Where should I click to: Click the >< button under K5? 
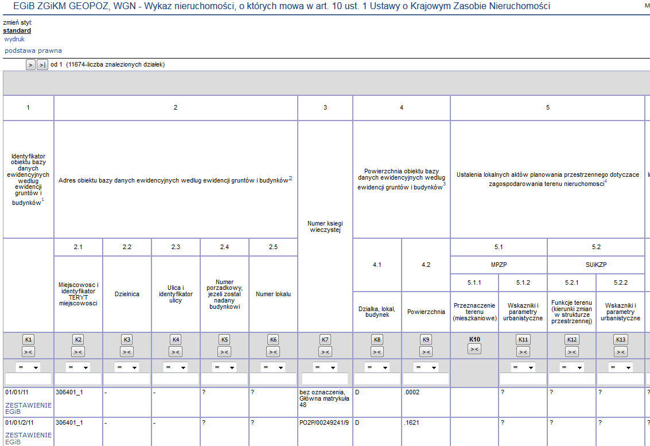click(x=224, y=352)
